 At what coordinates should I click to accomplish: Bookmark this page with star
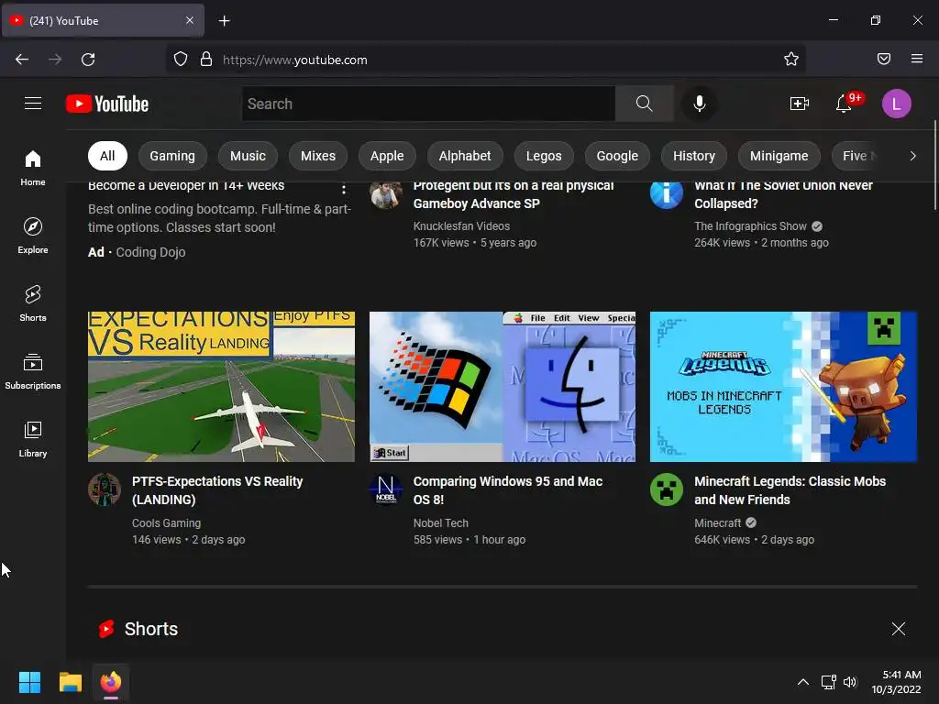tap(791, 60)
